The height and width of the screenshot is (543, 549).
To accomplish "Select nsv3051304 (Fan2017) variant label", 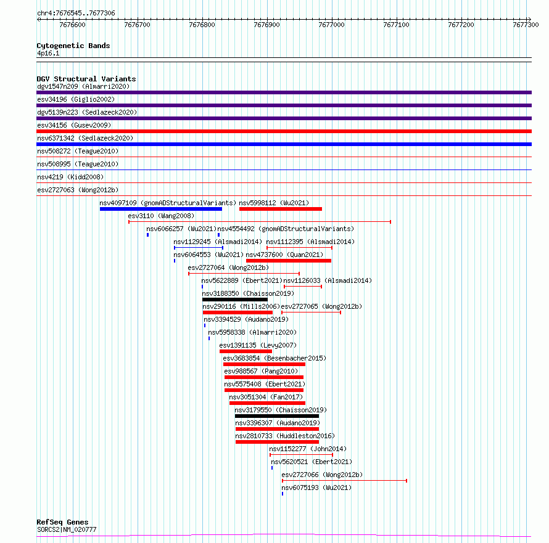I will (x=266, y=397).
